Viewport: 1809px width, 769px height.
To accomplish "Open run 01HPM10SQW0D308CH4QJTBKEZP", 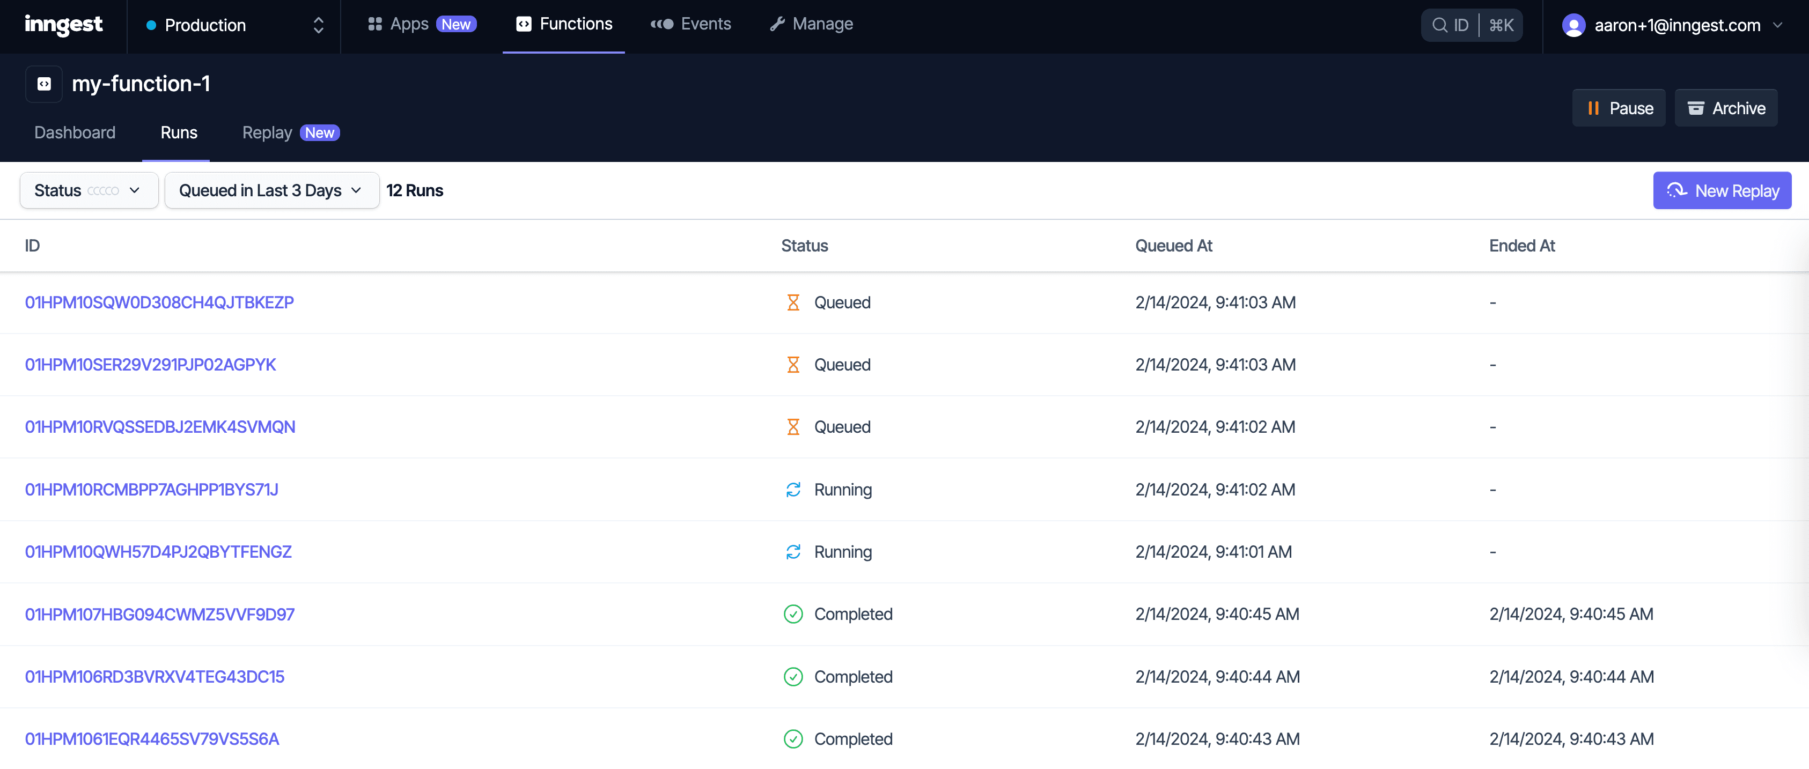I will 159,302.
